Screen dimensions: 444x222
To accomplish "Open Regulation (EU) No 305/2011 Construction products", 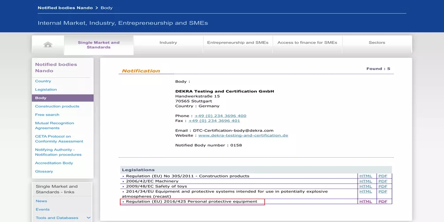I will (x=188, y=176).
